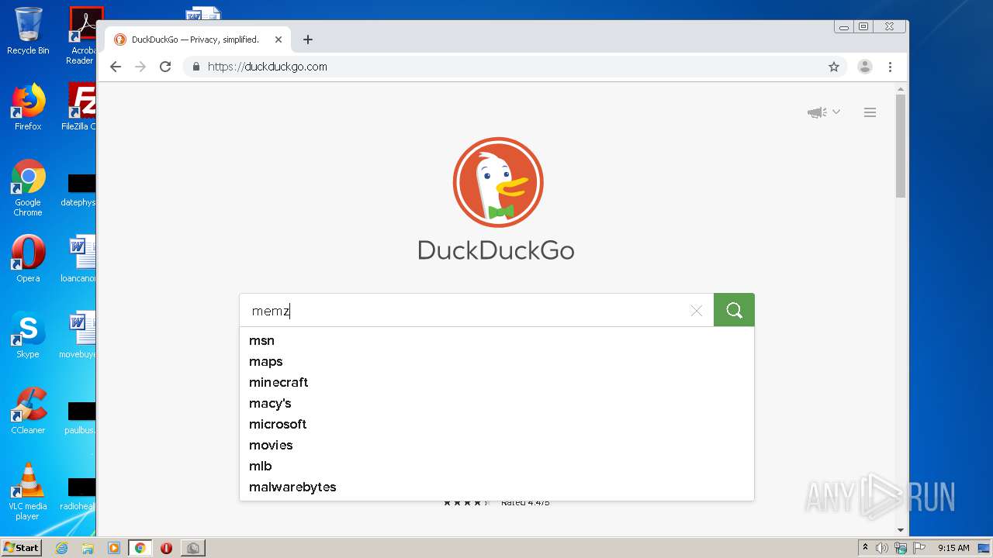Open the Windows Start menu
Screen dimensions: 993x558
click(22, 548)
